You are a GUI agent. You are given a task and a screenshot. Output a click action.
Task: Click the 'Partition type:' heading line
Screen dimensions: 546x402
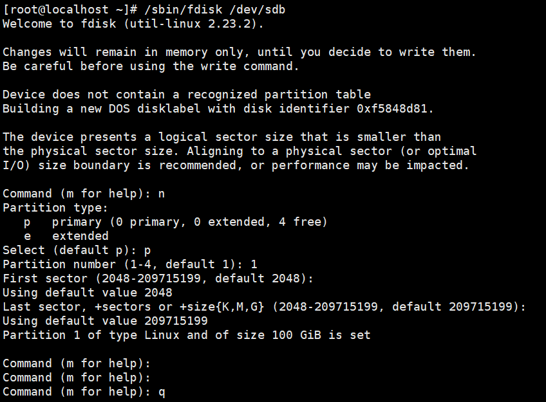(x=55, y=208)
